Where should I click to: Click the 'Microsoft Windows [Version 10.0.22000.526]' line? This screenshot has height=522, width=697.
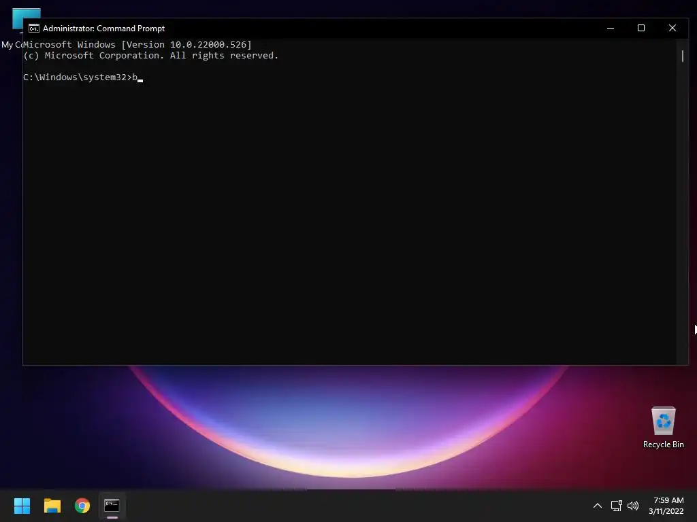click(137, 44)
